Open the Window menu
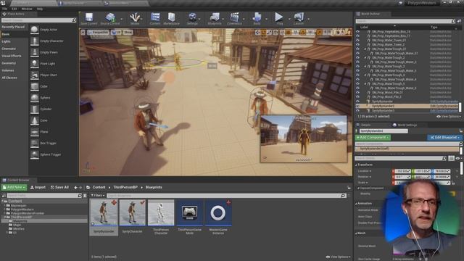 [27, 9]
